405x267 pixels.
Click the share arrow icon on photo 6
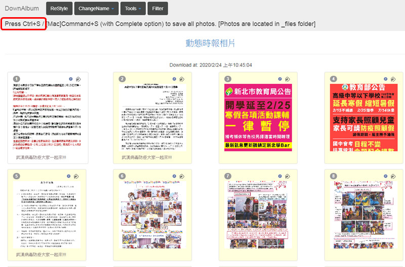(x=182, y=176)
